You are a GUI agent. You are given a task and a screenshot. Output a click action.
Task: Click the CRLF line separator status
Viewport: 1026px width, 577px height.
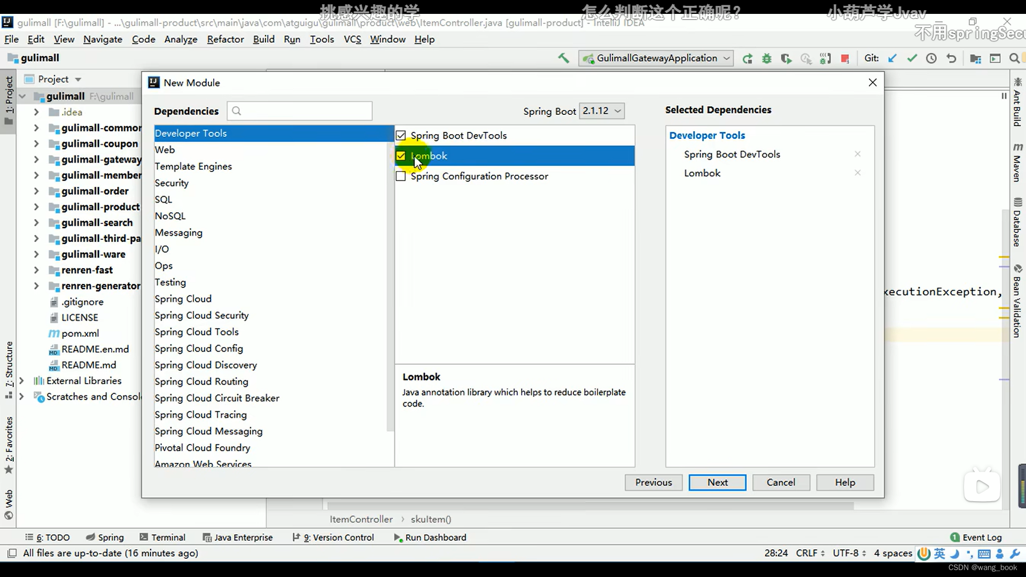(x=810, y=553)
